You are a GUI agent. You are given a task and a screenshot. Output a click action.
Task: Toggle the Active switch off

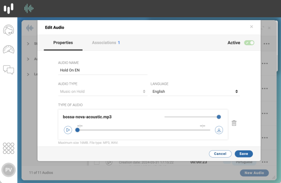click(x=249, y=43)
